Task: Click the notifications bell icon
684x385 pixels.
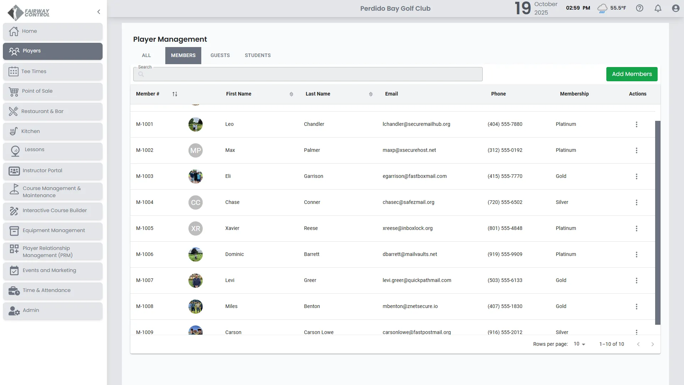Action: point(658,8)
